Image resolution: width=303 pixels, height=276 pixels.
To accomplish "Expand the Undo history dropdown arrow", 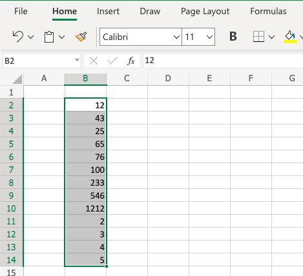I will (31, 37).
